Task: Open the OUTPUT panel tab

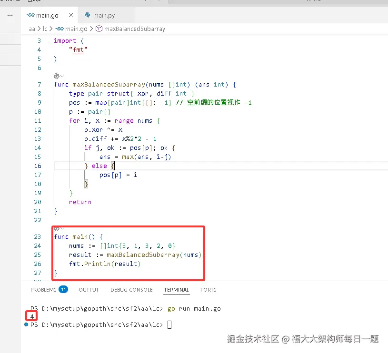Action: click(x=89, y=290)
